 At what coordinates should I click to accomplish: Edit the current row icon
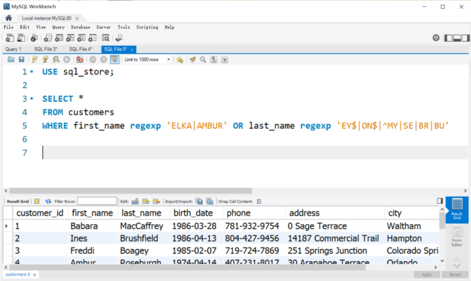tap(135, 201)
